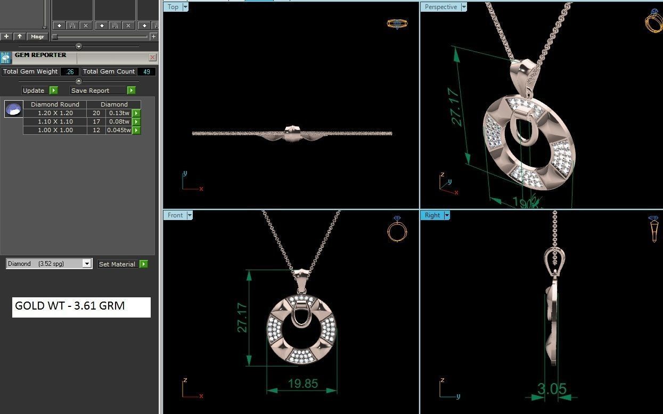This screenshot has height=414, width=663.
Task: Click the green arrow beside 0.13tw
Action: click(x=136, y=113)
